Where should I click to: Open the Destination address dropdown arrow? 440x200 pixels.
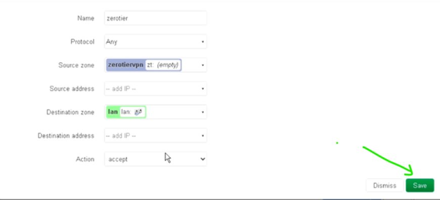[203, 136]
